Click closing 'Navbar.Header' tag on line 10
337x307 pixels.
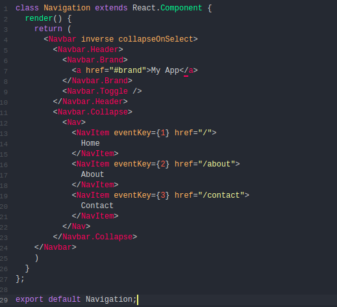[x=90, y=101]
